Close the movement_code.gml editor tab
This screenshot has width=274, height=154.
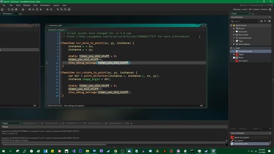point(66,30)
